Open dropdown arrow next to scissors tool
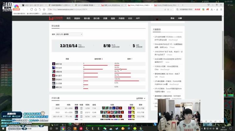The height and width of the screenshot is (131, 235). (x=214, y=9)
